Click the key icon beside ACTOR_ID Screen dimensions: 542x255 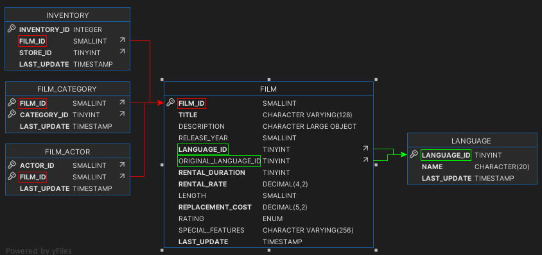point(12,165)
